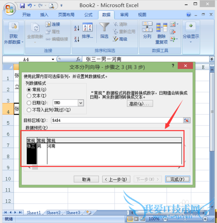217x223 pixels.
Task: Zoom out with the minus button
Action: tap(165, 219)
